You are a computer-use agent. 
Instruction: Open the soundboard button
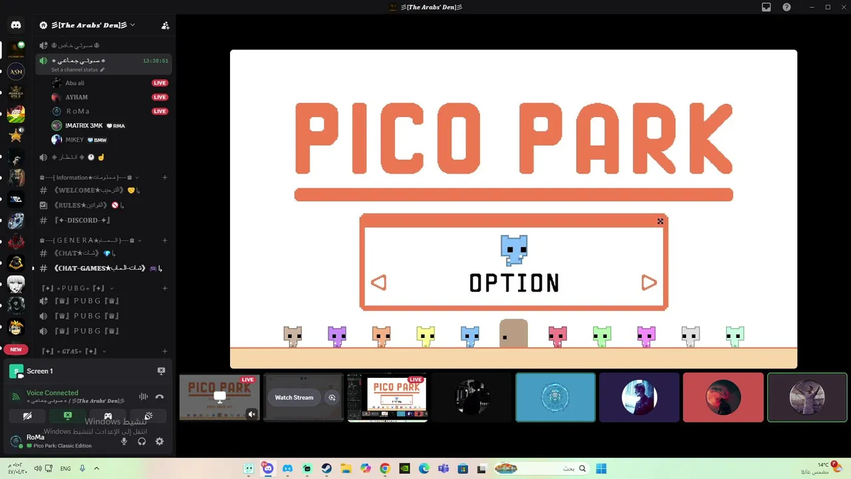pyautogui.click(x=148, y=416)
